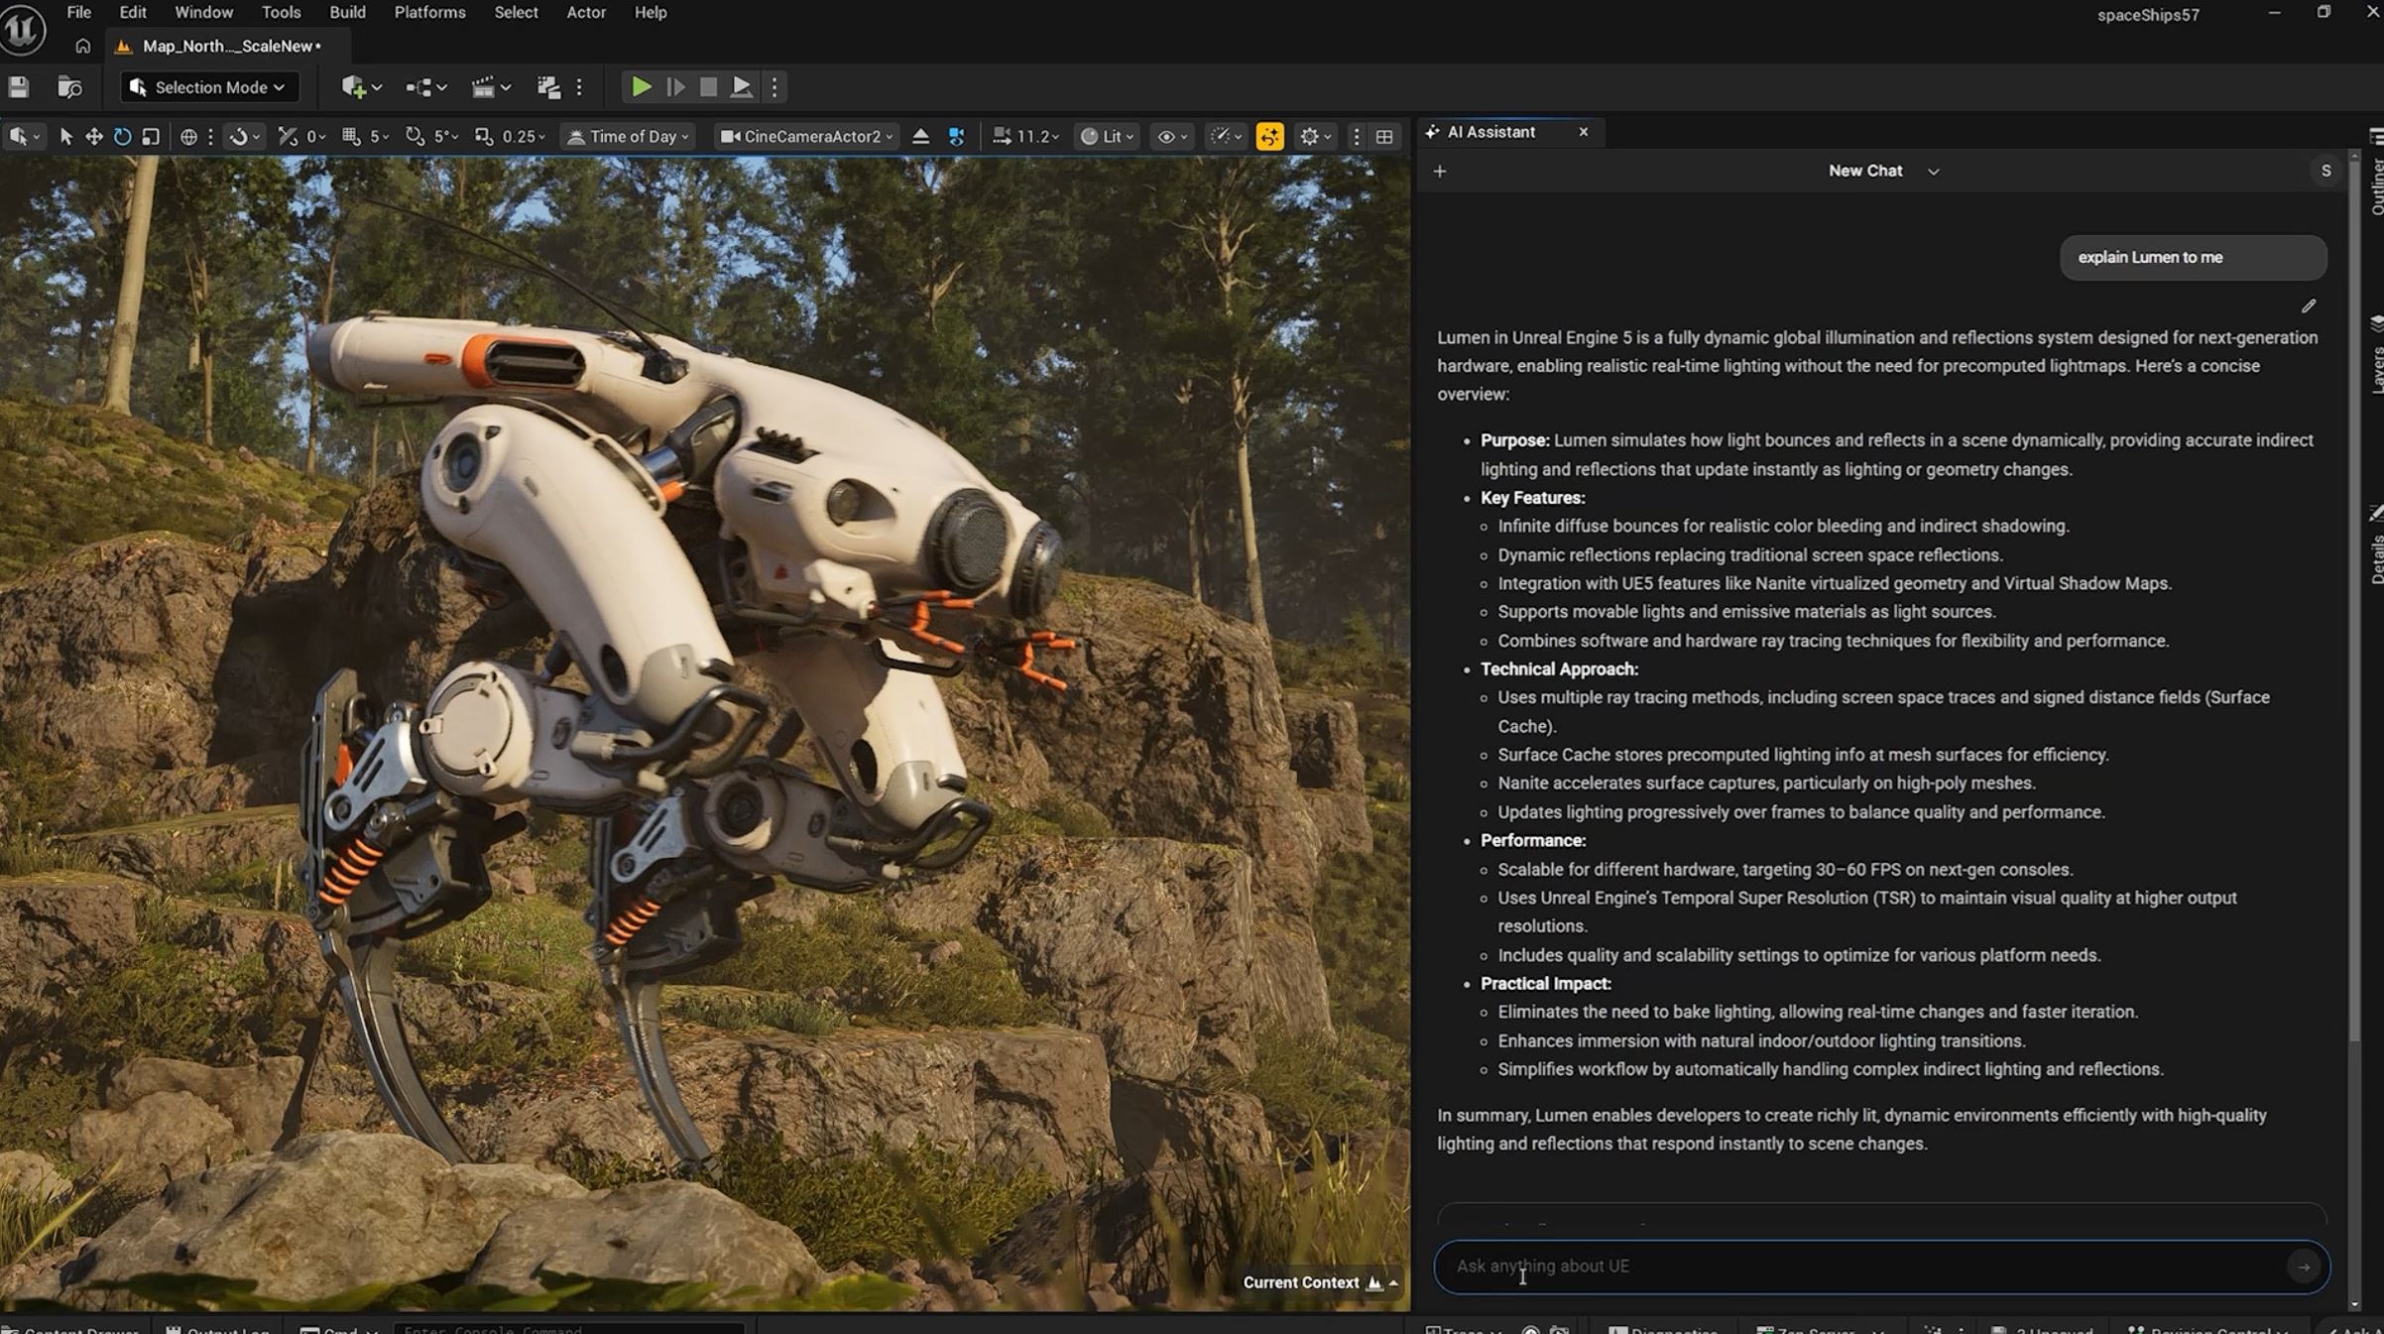This screenshot has height=1334, width=2384.
Task: Start a new chat with plus button
Action: [x=1440, y=172]
